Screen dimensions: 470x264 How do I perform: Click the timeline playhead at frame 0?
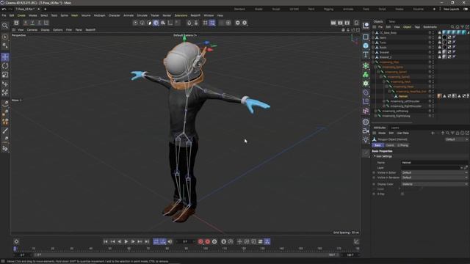tap(15, 249)
